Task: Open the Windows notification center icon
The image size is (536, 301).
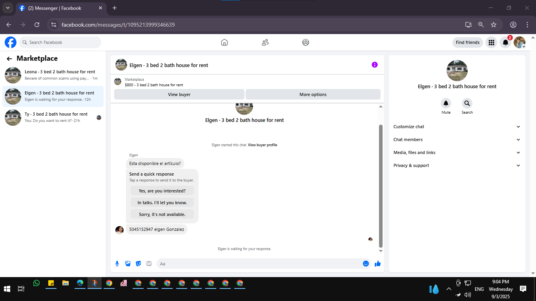Action: click(x=523, y=289)
